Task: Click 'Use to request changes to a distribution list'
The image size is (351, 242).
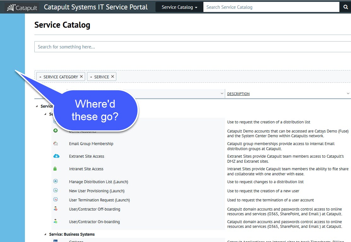Action: (265, 182)
